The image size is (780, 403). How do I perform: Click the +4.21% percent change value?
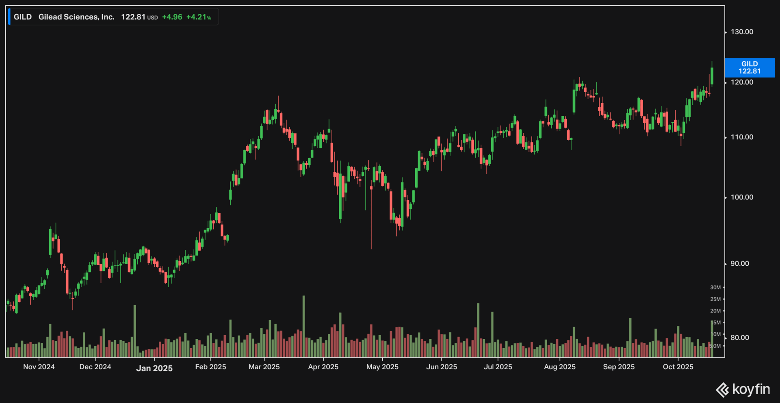(x=199, y=17)
